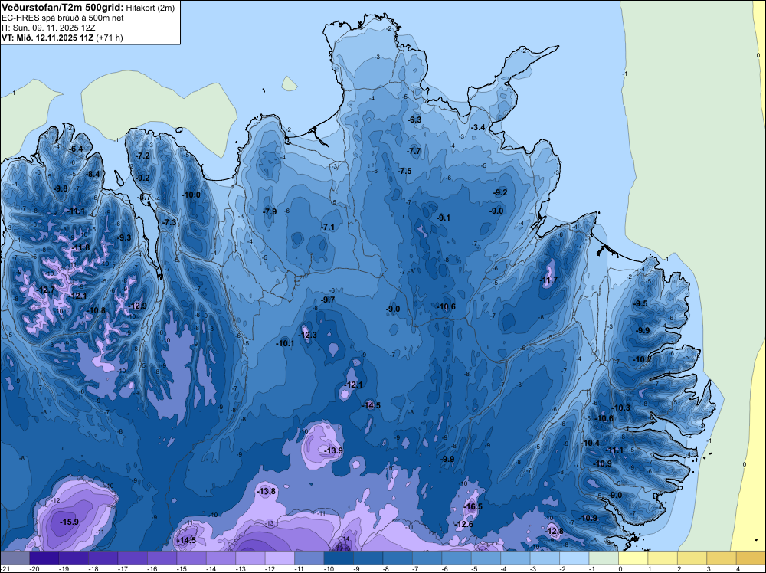This screenshot has height=573, width=766.
Task: Select the -12.3 temperature value
Action: (308, 335)
